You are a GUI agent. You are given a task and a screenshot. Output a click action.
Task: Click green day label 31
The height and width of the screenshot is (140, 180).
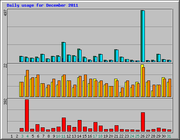point(169,136)
